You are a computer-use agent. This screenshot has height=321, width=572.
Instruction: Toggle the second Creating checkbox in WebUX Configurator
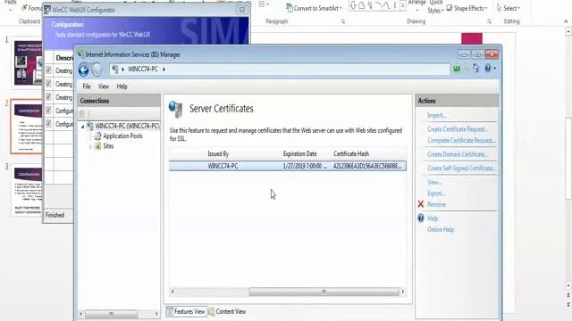pyautogui.click(x=48, y=84)
